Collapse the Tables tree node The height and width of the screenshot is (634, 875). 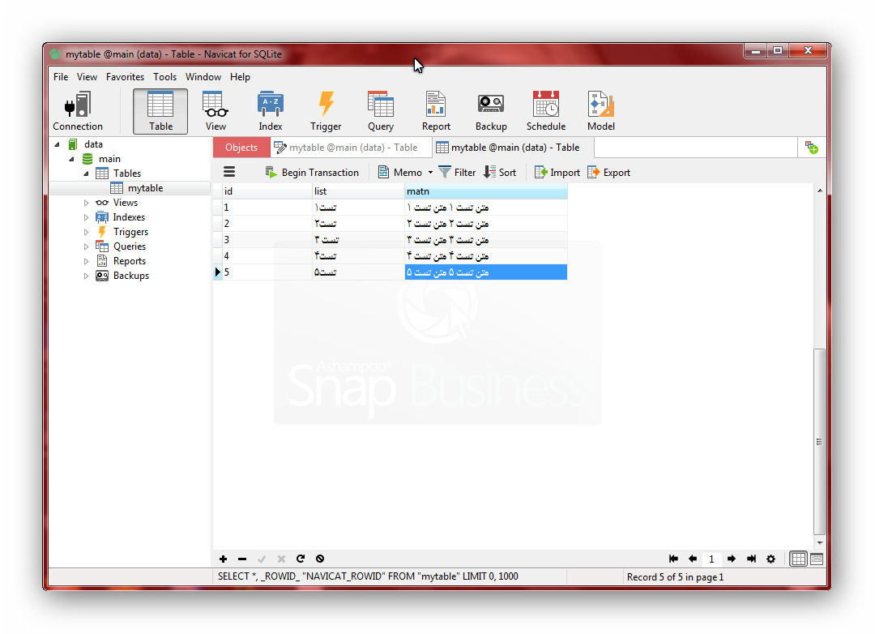click(87, 173)
